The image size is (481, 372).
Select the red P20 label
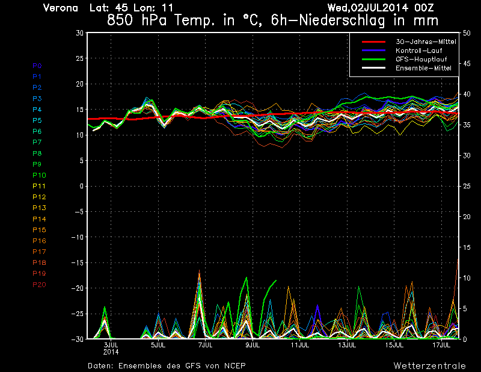(x=39, y=285)
